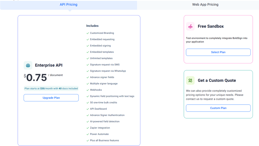259x146 pixels.
Task: Switch to the Web App Pricing tab
Action: click(205, 4)
